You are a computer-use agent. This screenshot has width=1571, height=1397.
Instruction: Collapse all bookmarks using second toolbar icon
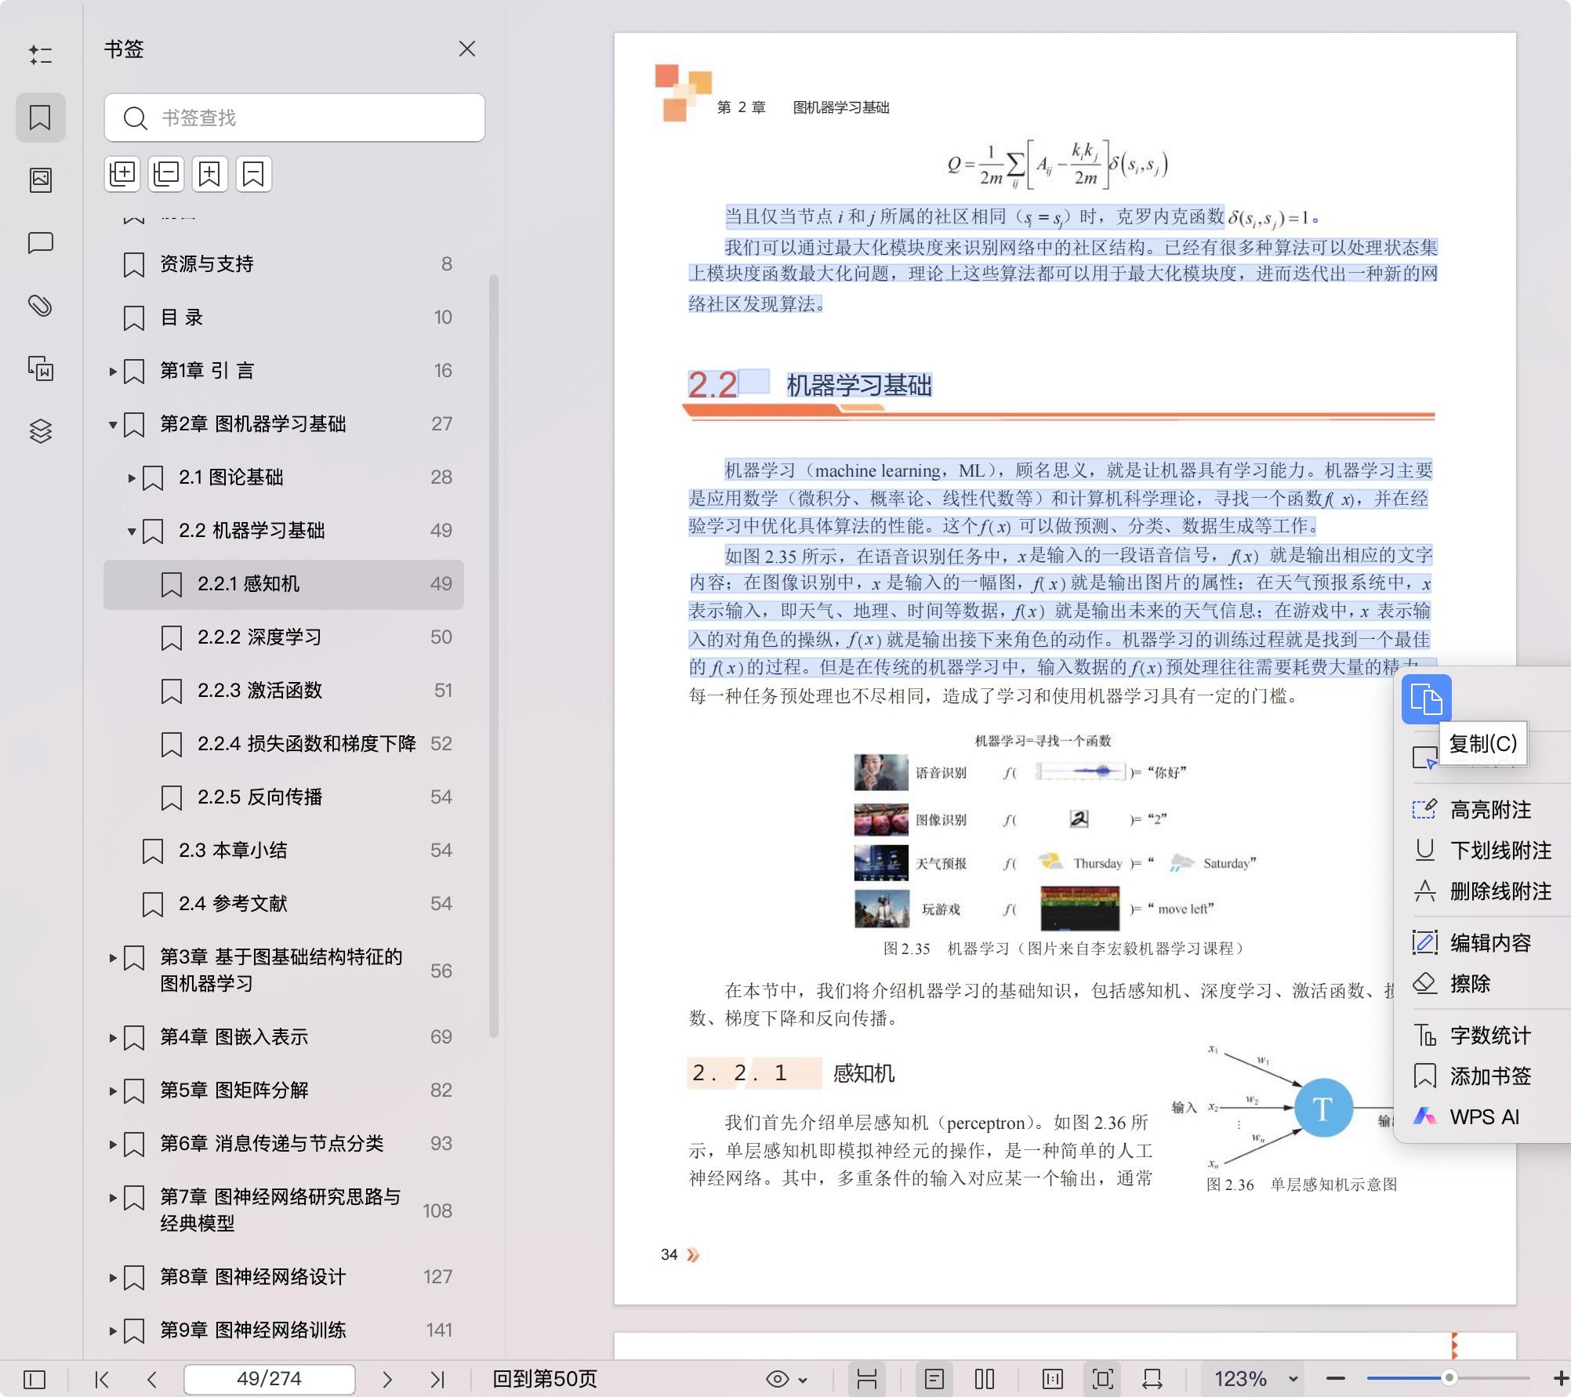pos(165,173)
